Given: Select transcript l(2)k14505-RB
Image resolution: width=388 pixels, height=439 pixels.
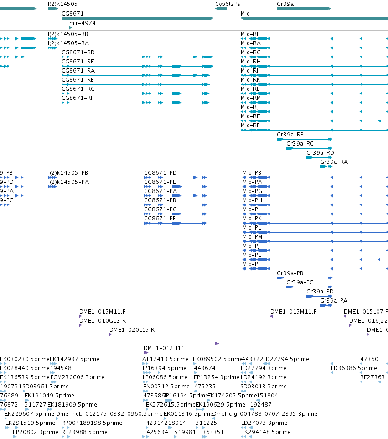Looking at the screenshot, I should pos(52,39).
